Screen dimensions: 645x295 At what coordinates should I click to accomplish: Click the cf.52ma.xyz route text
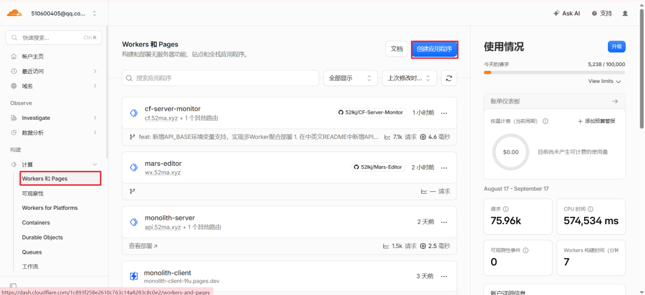coord(161,118)
